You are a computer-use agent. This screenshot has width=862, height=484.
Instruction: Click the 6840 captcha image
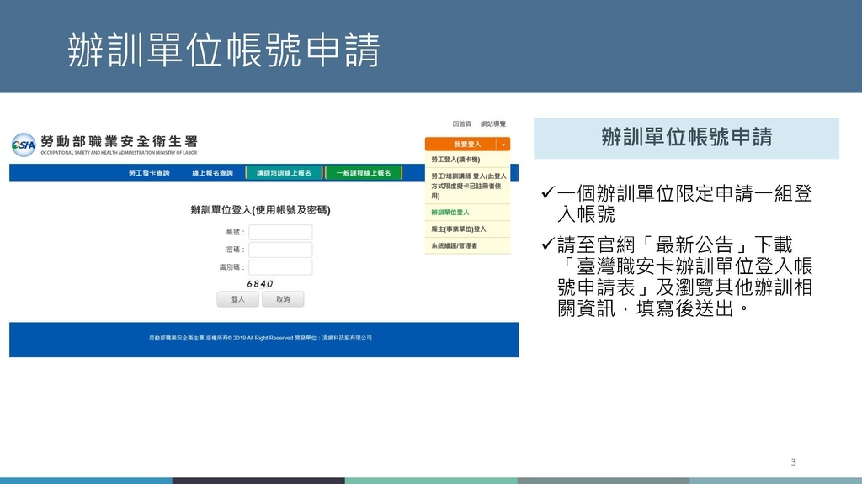tap(260, 284)
